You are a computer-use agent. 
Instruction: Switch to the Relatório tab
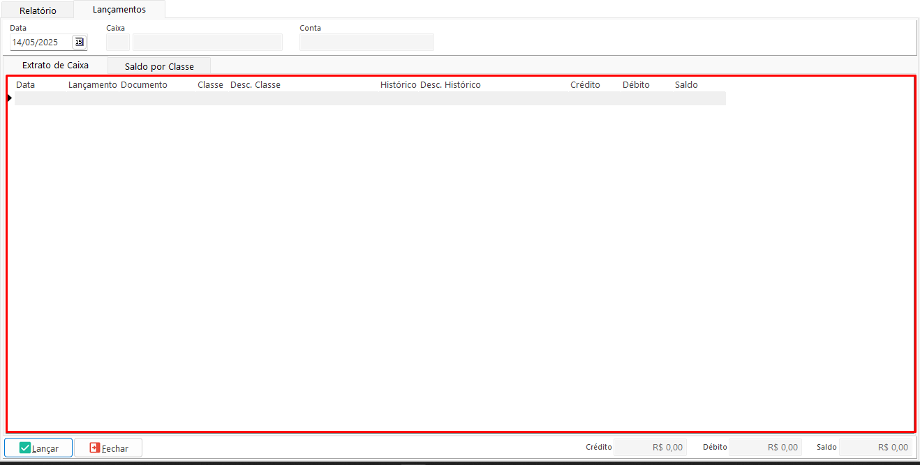[38, 10]
